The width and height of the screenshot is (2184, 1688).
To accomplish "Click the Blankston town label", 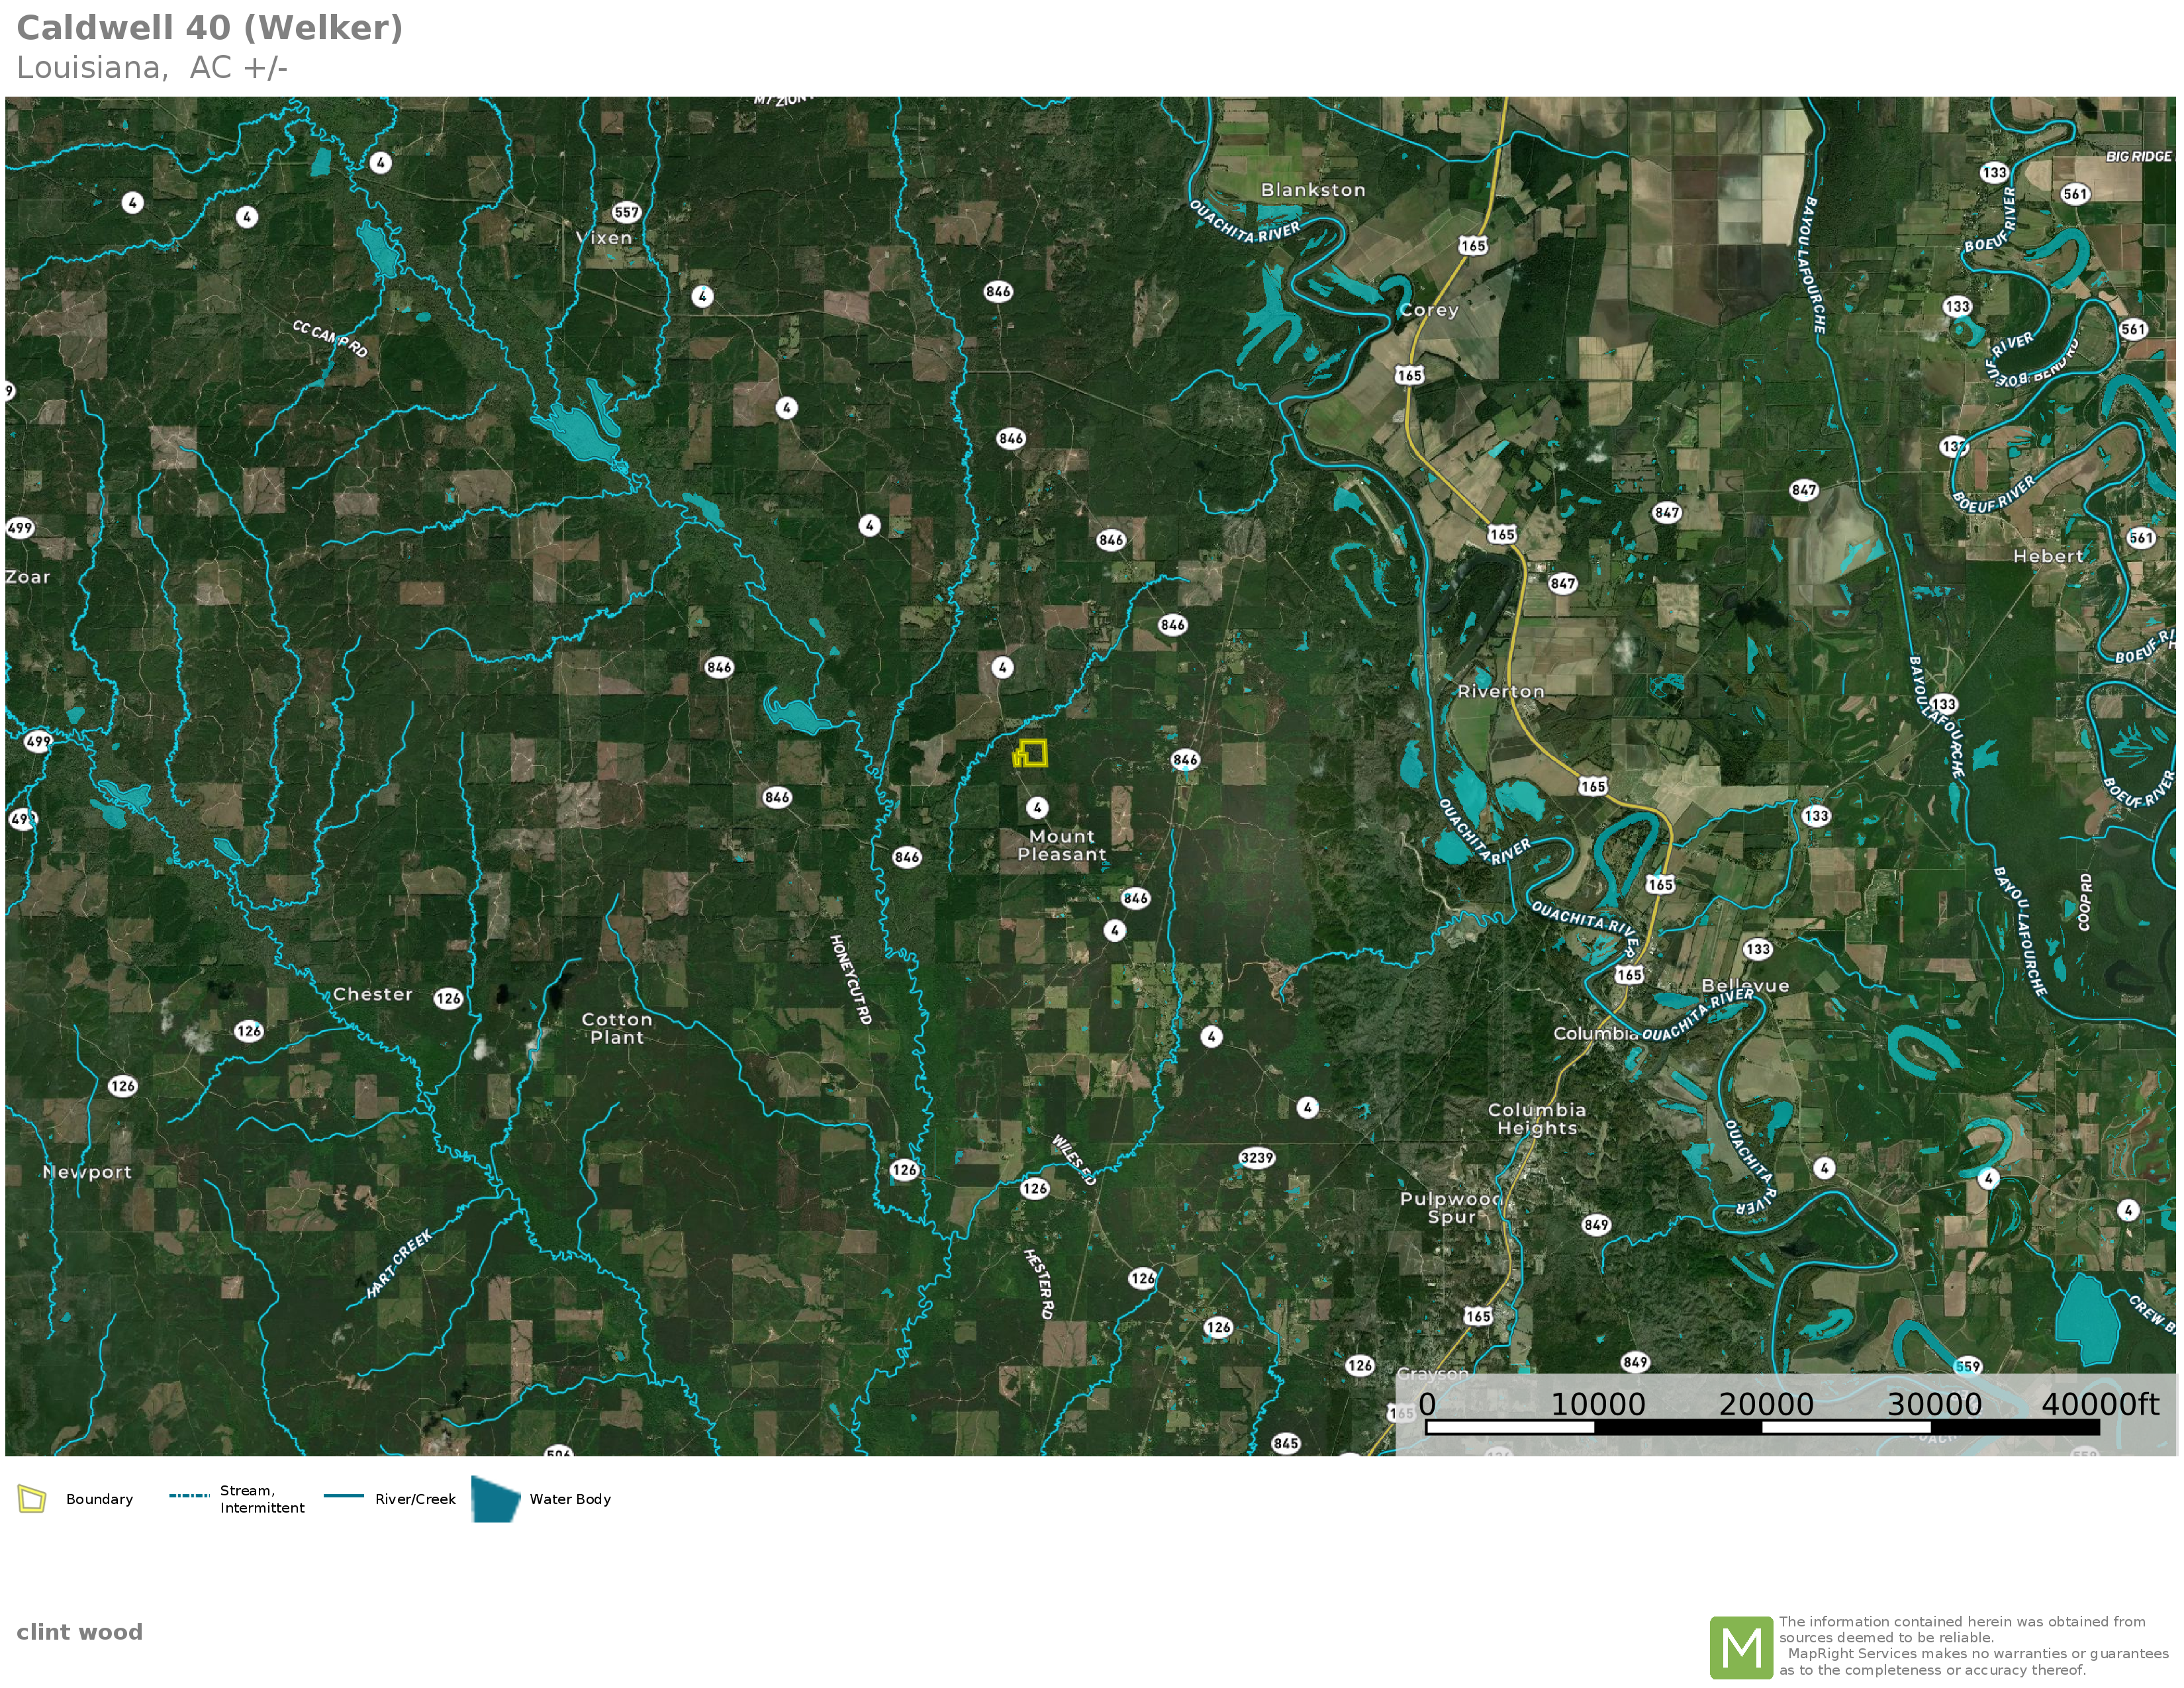I will pos(1312,190).
